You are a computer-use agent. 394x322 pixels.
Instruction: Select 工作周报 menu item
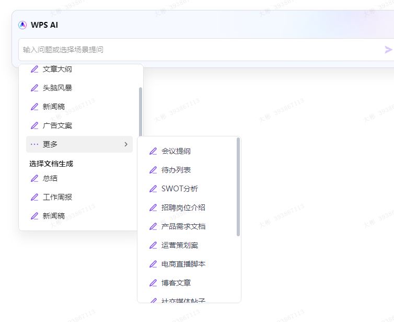(79, 197)
